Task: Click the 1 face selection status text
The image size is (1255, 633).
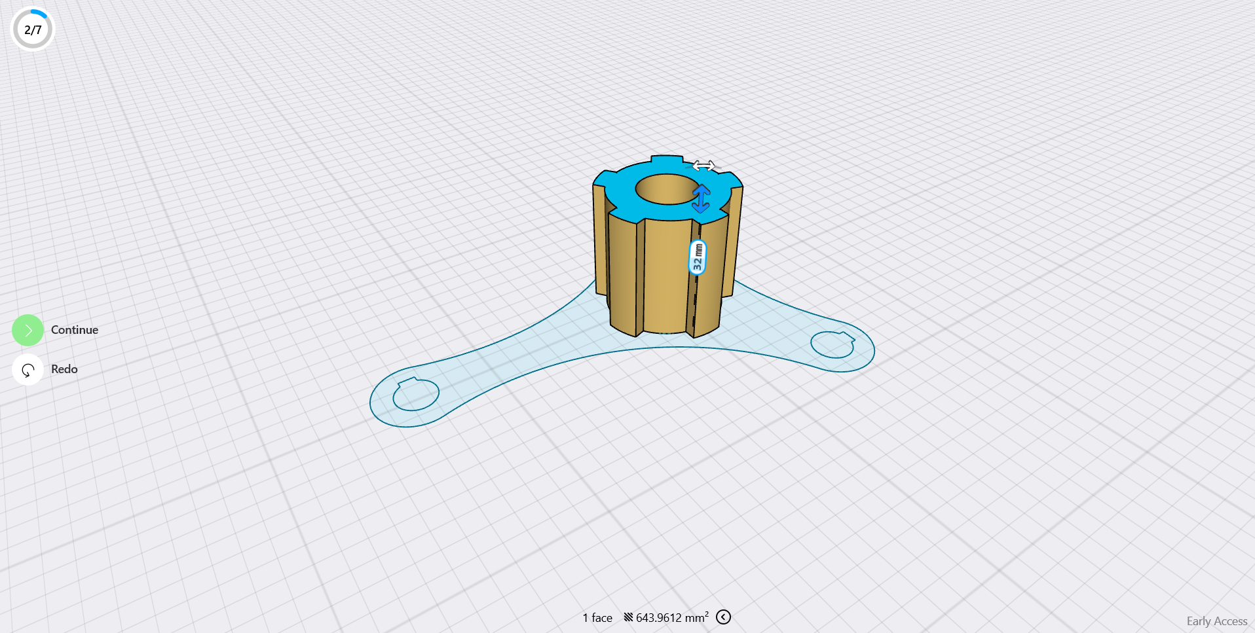Action: pyautogui.click(x=597, y=618)
